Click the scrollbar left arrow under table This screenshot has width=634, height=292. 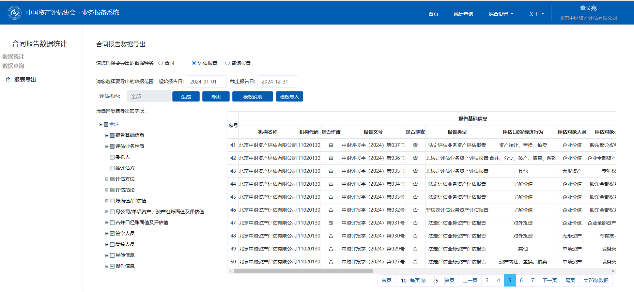click(231, 271)
